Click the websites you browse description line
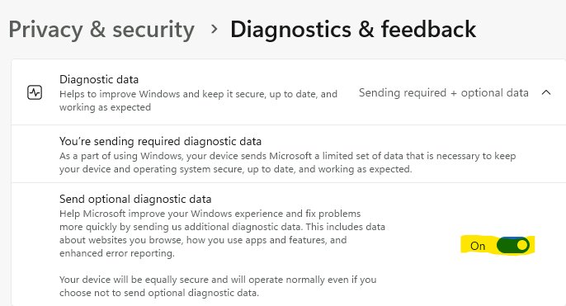This screenshot has height=306, width=566. pyautogui.click(x=203, y=240)
